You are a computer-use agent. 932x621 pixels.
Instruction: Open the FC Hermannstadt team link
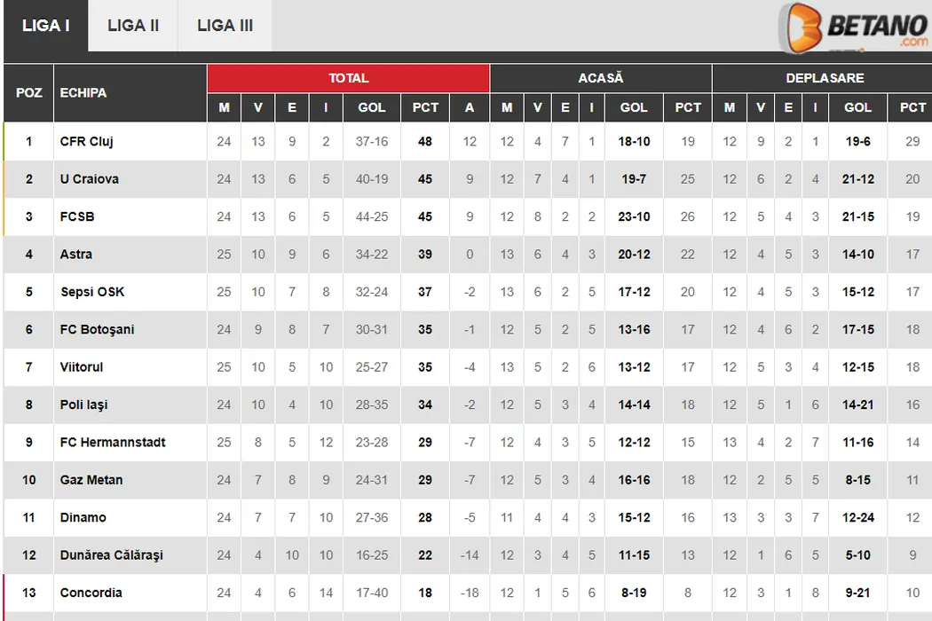click(x=113, y=443)
